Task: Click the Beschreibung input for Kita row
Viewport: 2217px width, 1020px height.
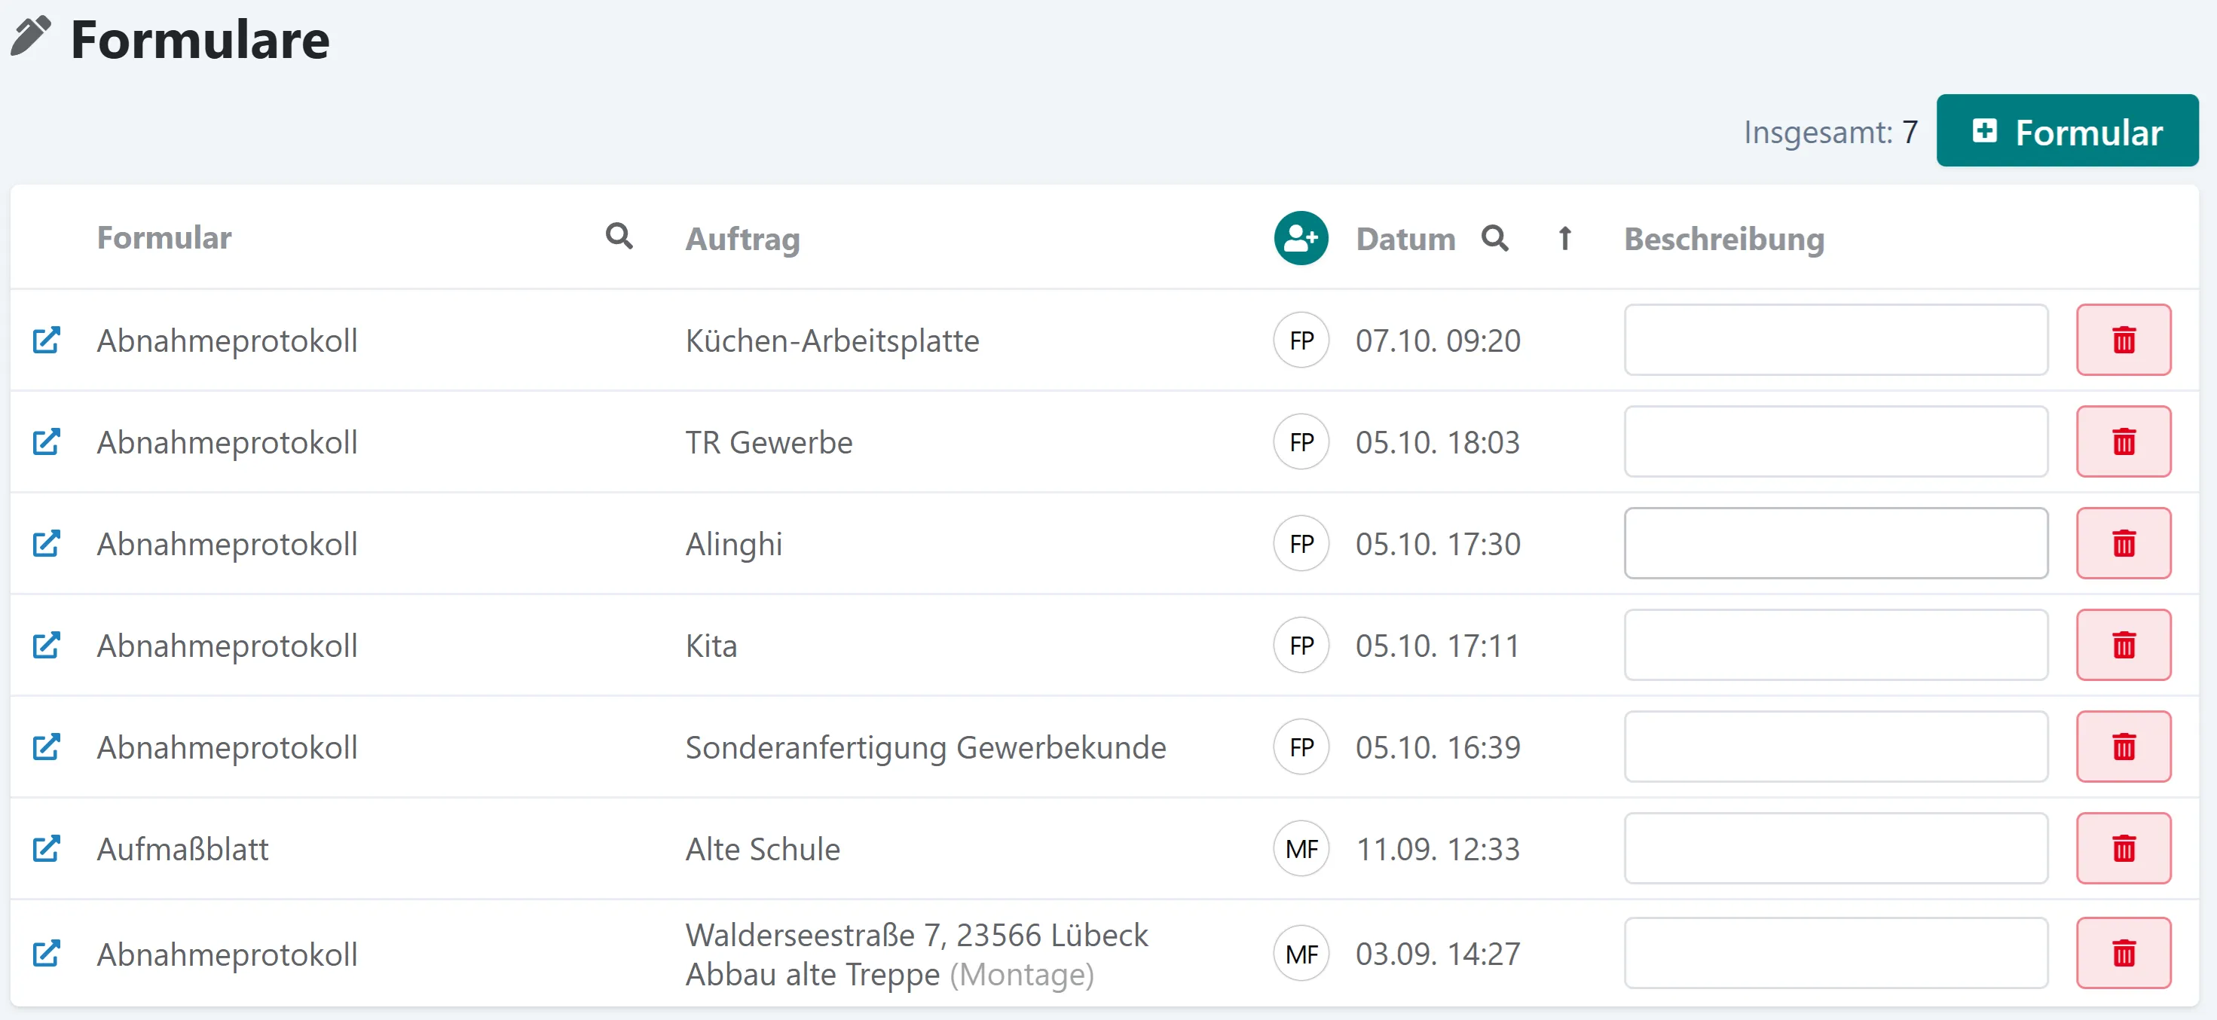Action: [1835, 645]
